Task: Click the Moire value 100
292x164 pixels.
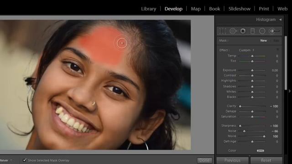Action: point(276,136)
